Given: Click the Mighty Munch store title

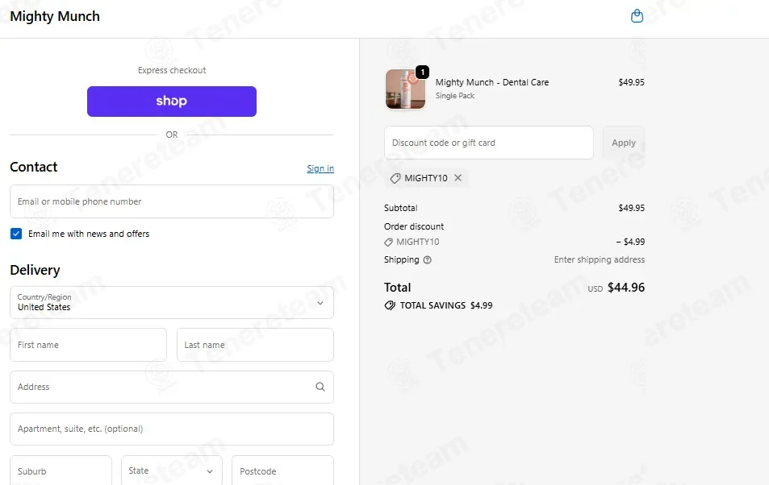Looking at the screenshot, I should pyautogui.click(x=55, y=16).
